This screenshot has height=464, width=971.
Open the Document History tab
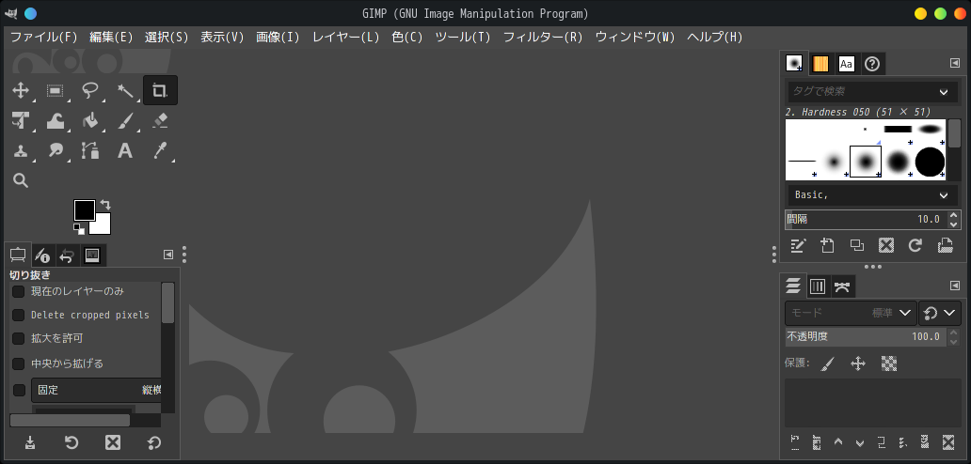[x=872, y=64]
